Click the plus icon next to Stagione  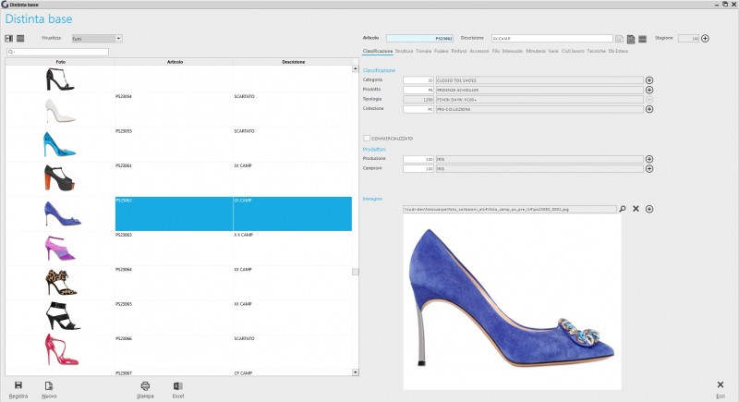(x=705, y=39)
